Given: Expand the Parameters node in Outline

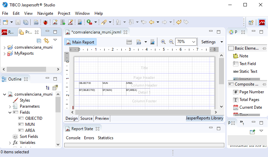Looking at the screenshot, I should [10, 106].
